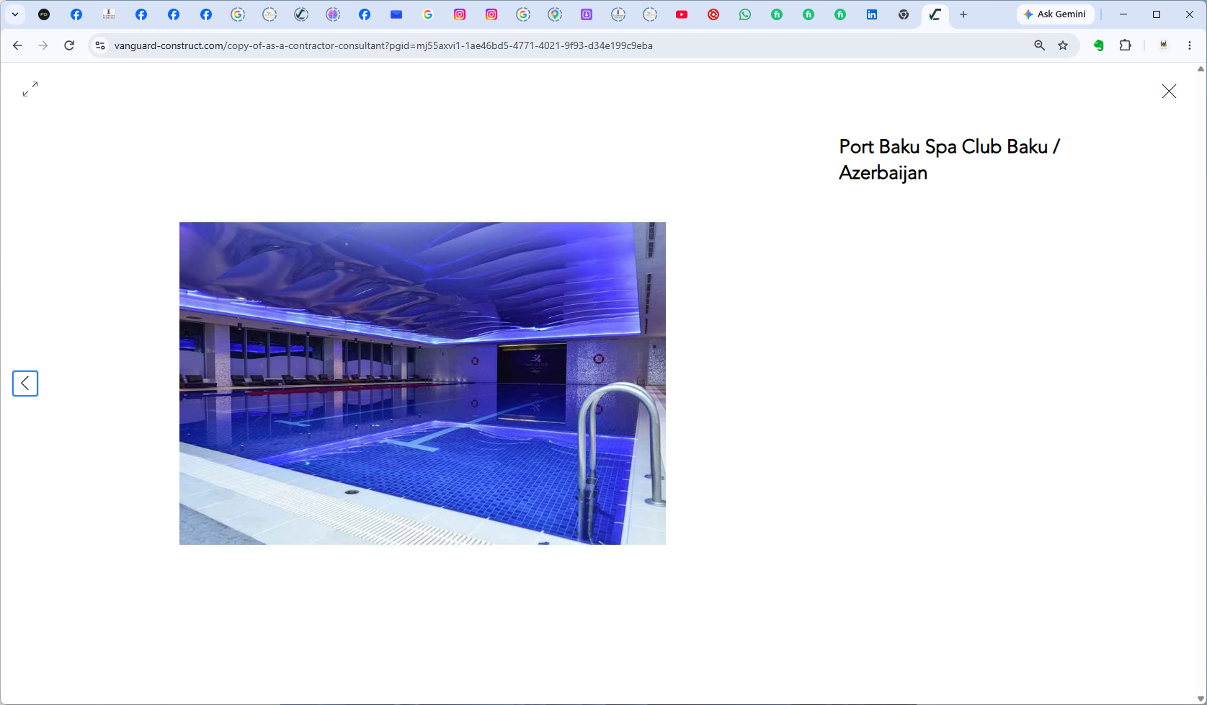The image size is (1207, 705).
Task: Switch to the LinkedIn tab
Action: pos(872,14)
